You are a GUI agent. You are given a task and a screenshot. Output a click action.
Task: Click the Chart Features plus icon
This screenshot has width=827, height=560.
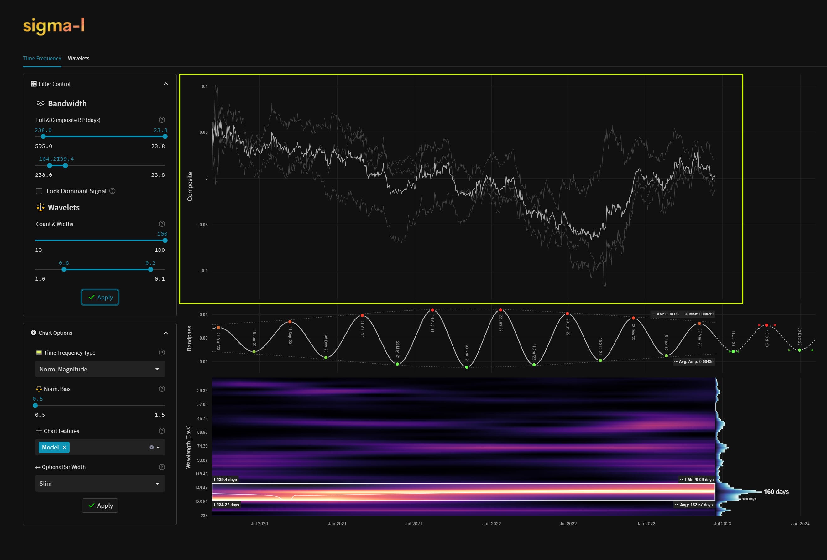coord(39,431)
